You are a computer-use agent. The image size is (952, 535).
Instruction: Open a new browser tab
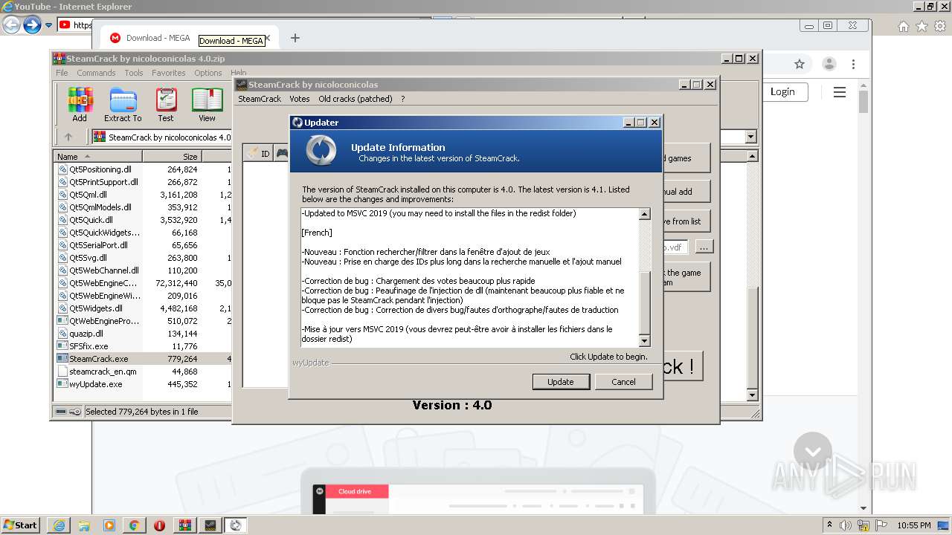tap(295, 38)
